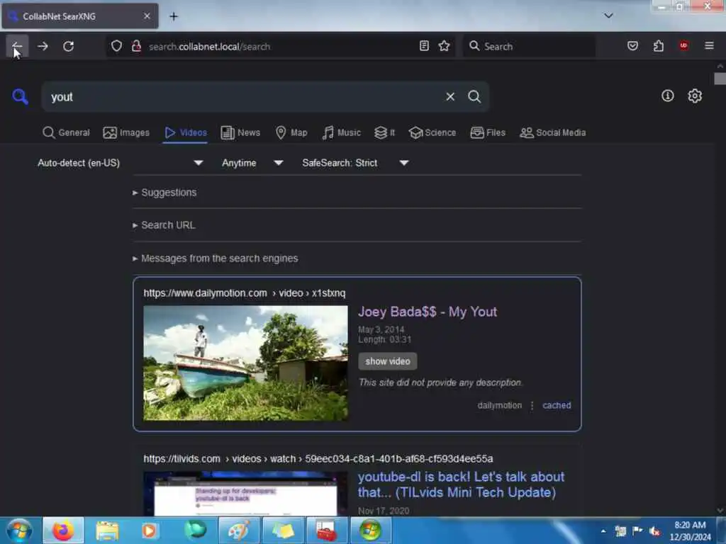Open Windows Media Player on taskbar
The height and width of the screenshot is (544, 726).
point(149,531)
